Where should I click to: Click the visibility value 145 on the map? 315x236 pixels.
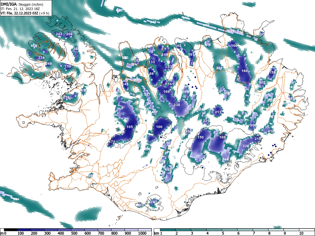click(x=125, y=84)
